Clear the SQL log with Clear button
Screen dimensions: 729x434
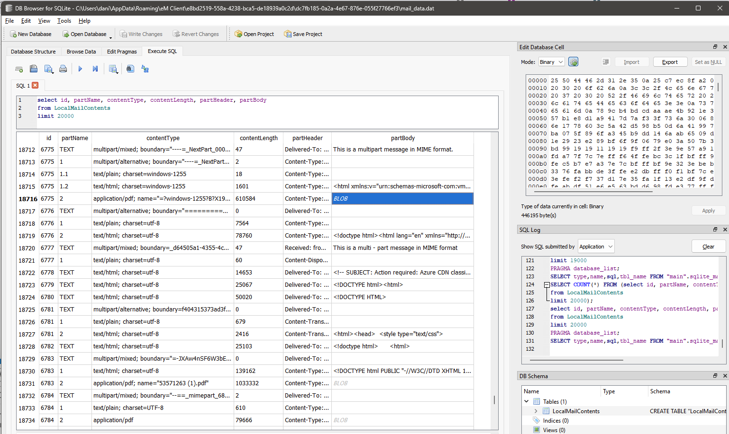pos(708,247)
